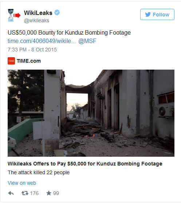Open the @wikileaks handle
This screenshot has width=181, height=203.
click(37, 20)
